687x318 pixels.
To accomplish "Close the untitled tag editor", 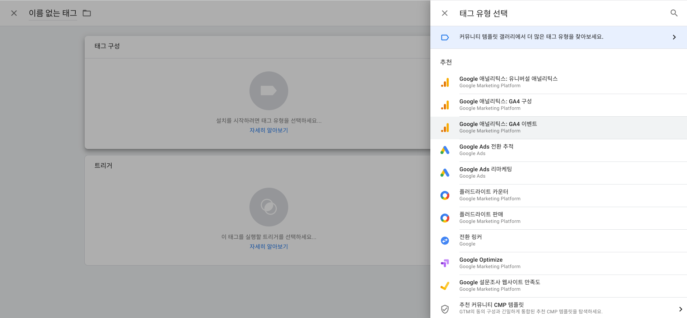I will tap(14, 13).
